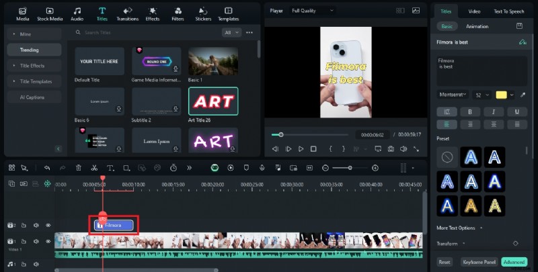Switch to the Text To Speech tab

[x=510, y=11]
